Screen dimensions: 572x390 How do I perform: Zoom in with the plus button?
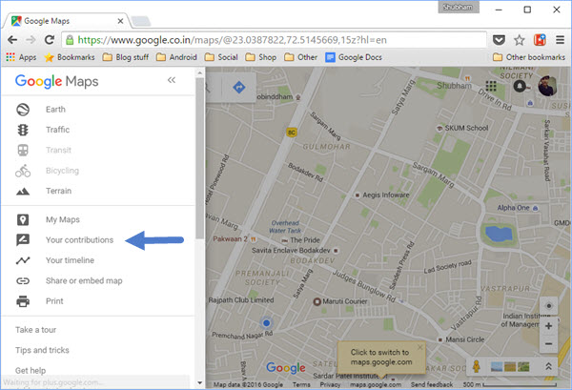coord(549,326)
